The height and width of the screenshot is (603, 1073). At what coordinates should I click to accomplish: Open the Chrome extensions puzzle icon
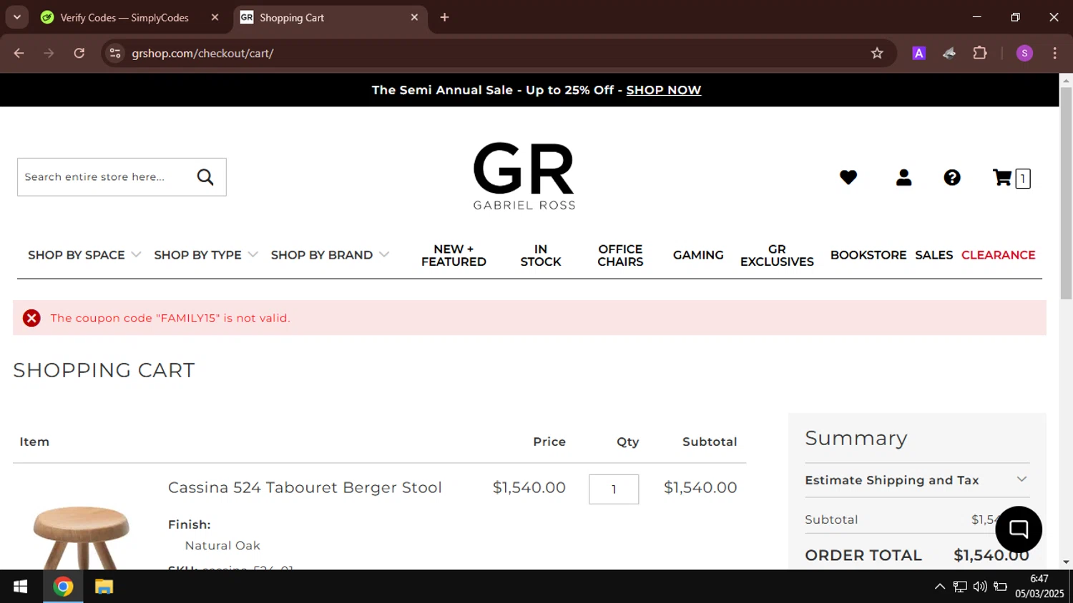pos(980,53)
